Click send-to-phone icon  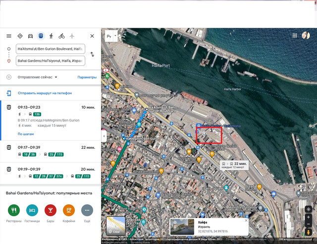click(9, 93)
